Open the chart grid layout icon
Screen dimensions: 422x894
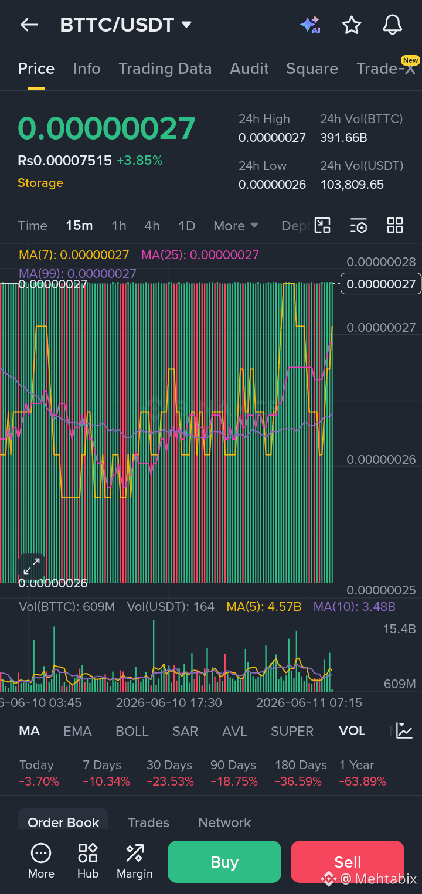coord(395,226)
